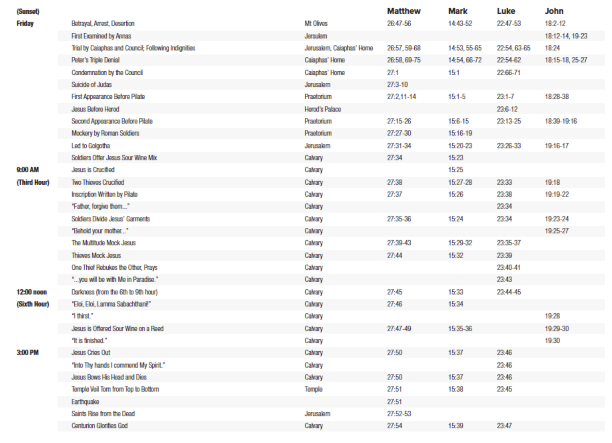The height and width of the screenshot is (443, 612).
Task: Click the "I thirst." saying
Action: (x=82, y=316)
